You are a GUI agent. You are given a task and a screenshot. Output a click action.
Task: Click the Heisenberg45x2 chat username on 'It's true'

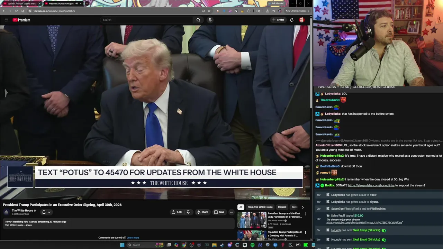(332, 156)
